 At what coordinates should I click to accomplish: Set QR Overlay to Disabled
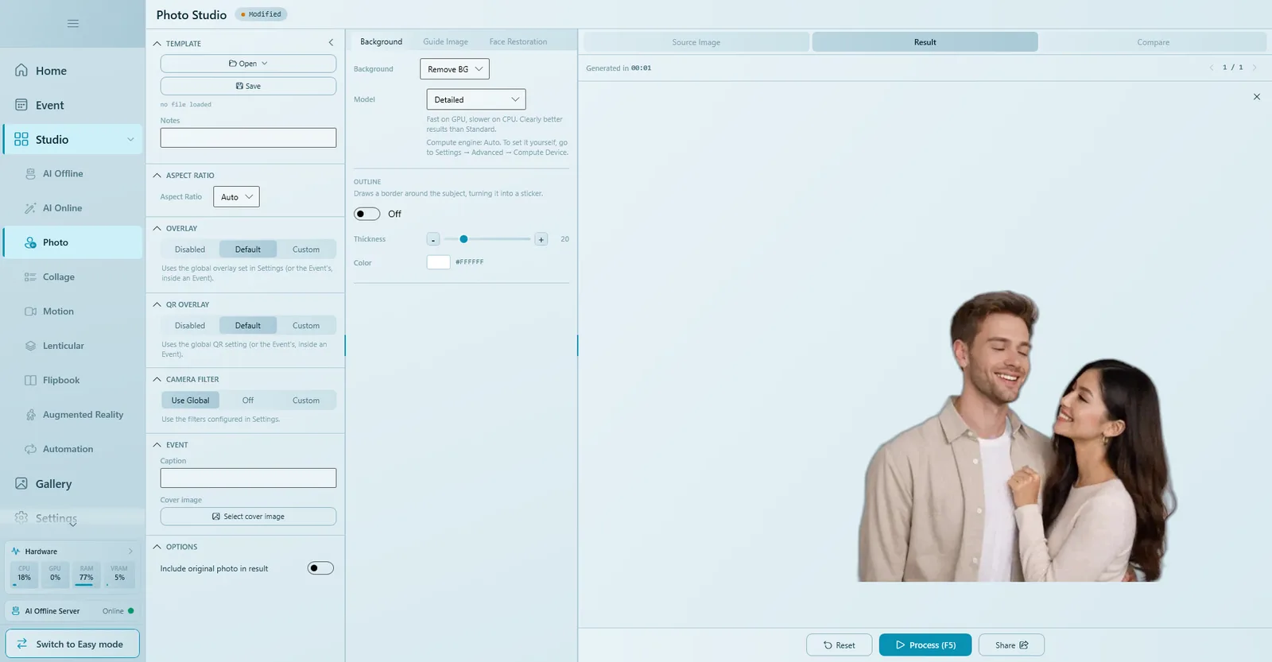tap(190, 326)
